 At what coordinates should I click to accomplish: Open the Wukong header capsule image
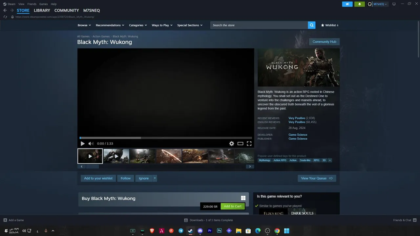tap(299, 68)
